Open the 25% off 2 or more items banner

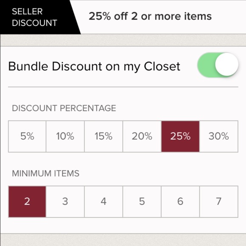click(x=150, y=16)
